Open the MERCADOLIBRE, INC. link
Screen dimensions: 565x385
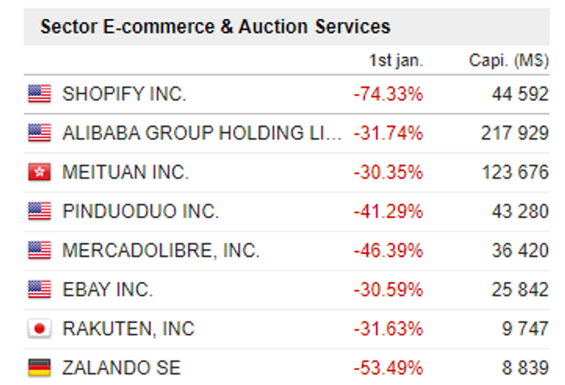coord(161,251)
